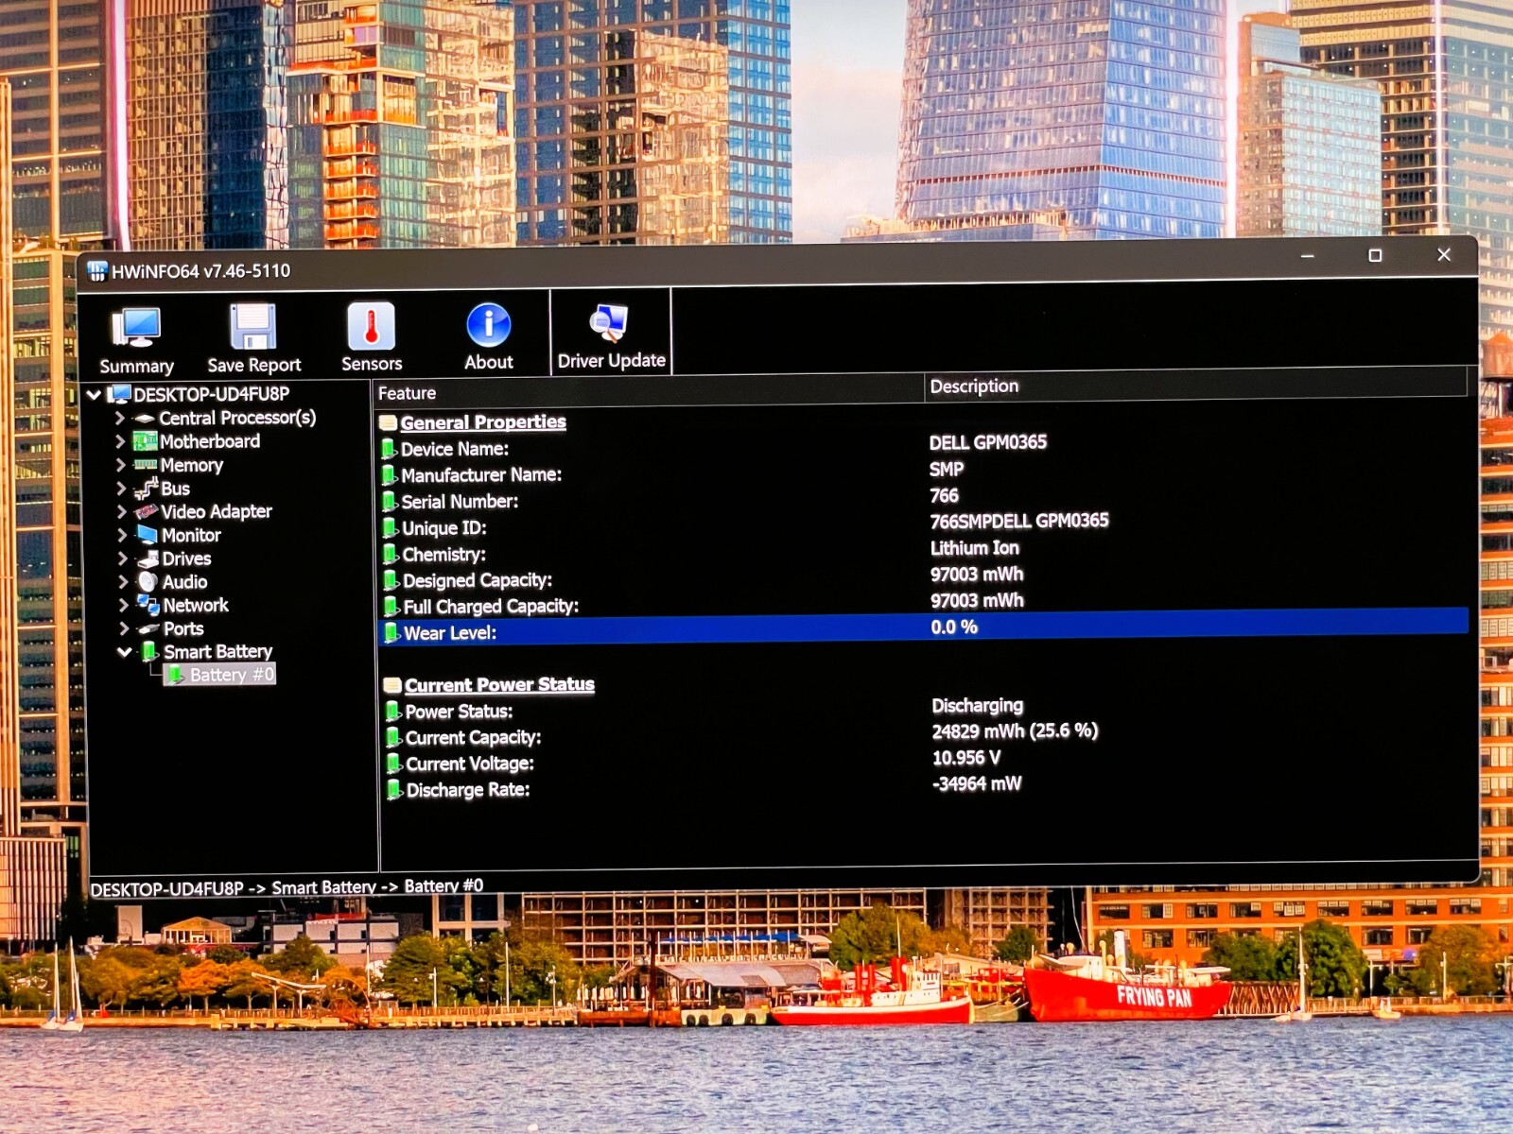Click the battery icon beside Discharge Rate
The height and width of the screenshot is (1134, 1513).
click(x=394, y=790)
